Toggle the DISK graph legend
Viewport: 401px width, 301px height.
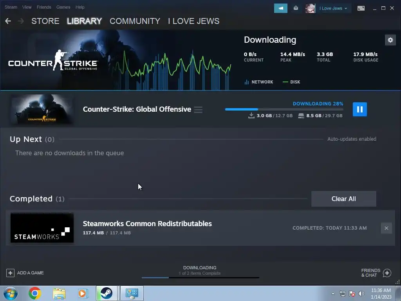tap(291, 82)
